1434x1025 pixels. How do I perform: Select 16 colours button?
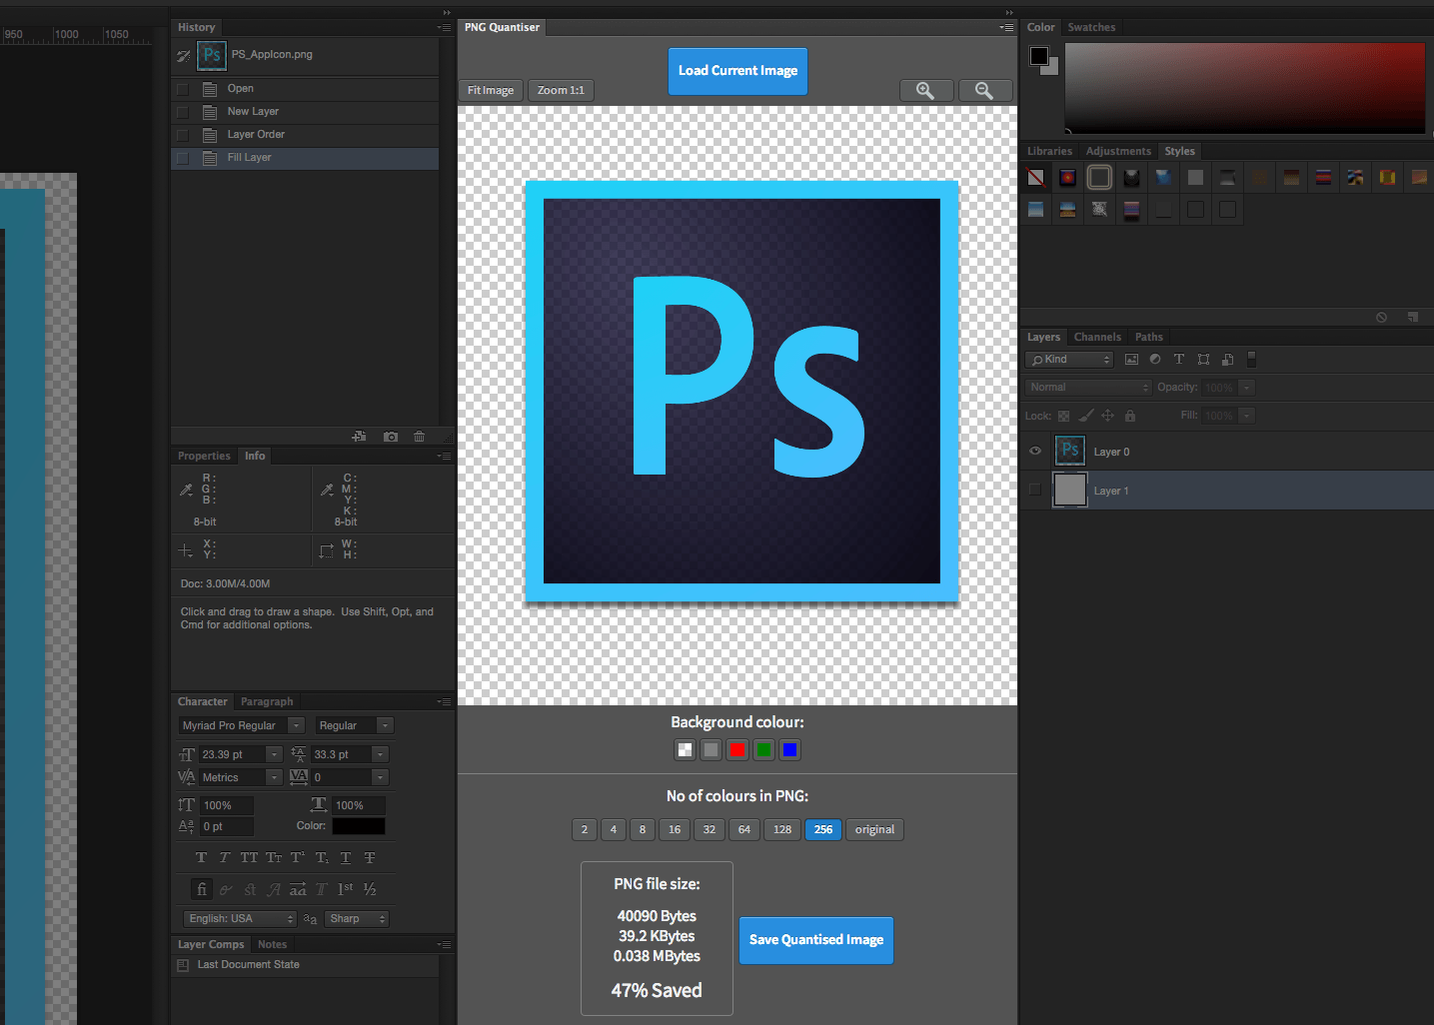pyautogui.click(x=675, y=829)
